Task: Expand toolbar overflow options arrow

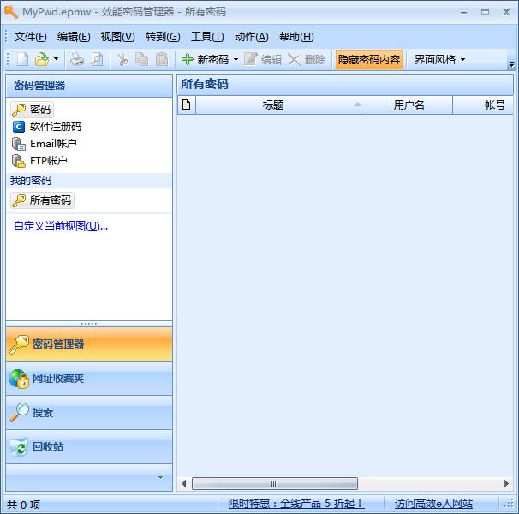Action: pyautogui.click(x=511, y=64)
